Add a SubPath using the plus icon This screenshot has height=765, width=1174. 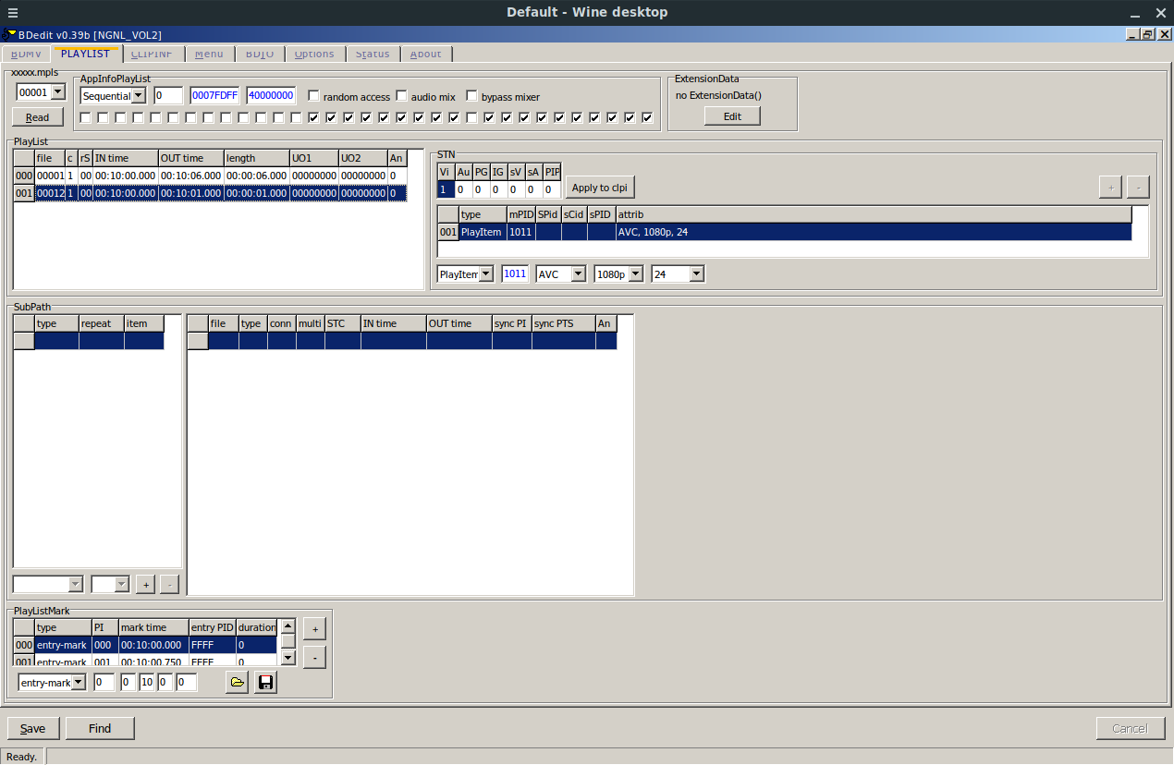pyautogui.click(x=145, y=584)
